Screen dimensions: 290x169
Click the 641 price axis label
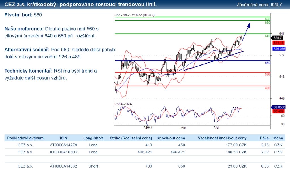(x=282, y=33)
